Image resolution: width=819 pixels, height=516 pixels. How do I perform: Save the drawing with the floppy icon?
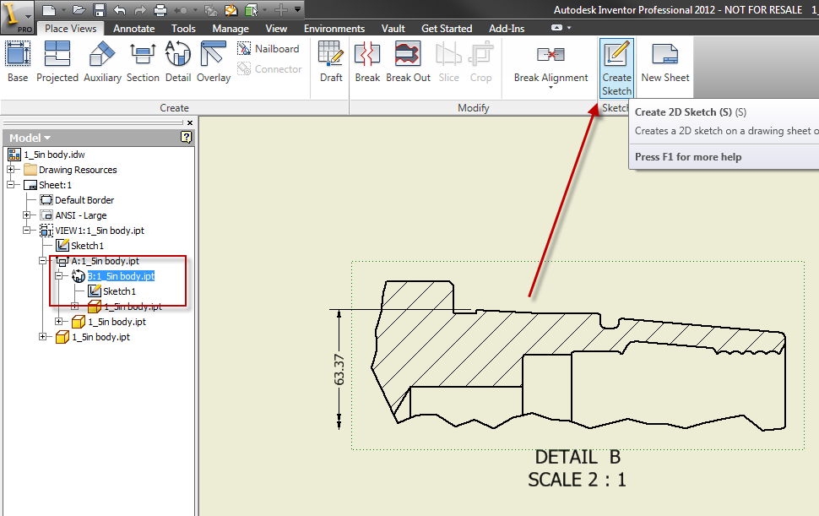pos(100,10)
